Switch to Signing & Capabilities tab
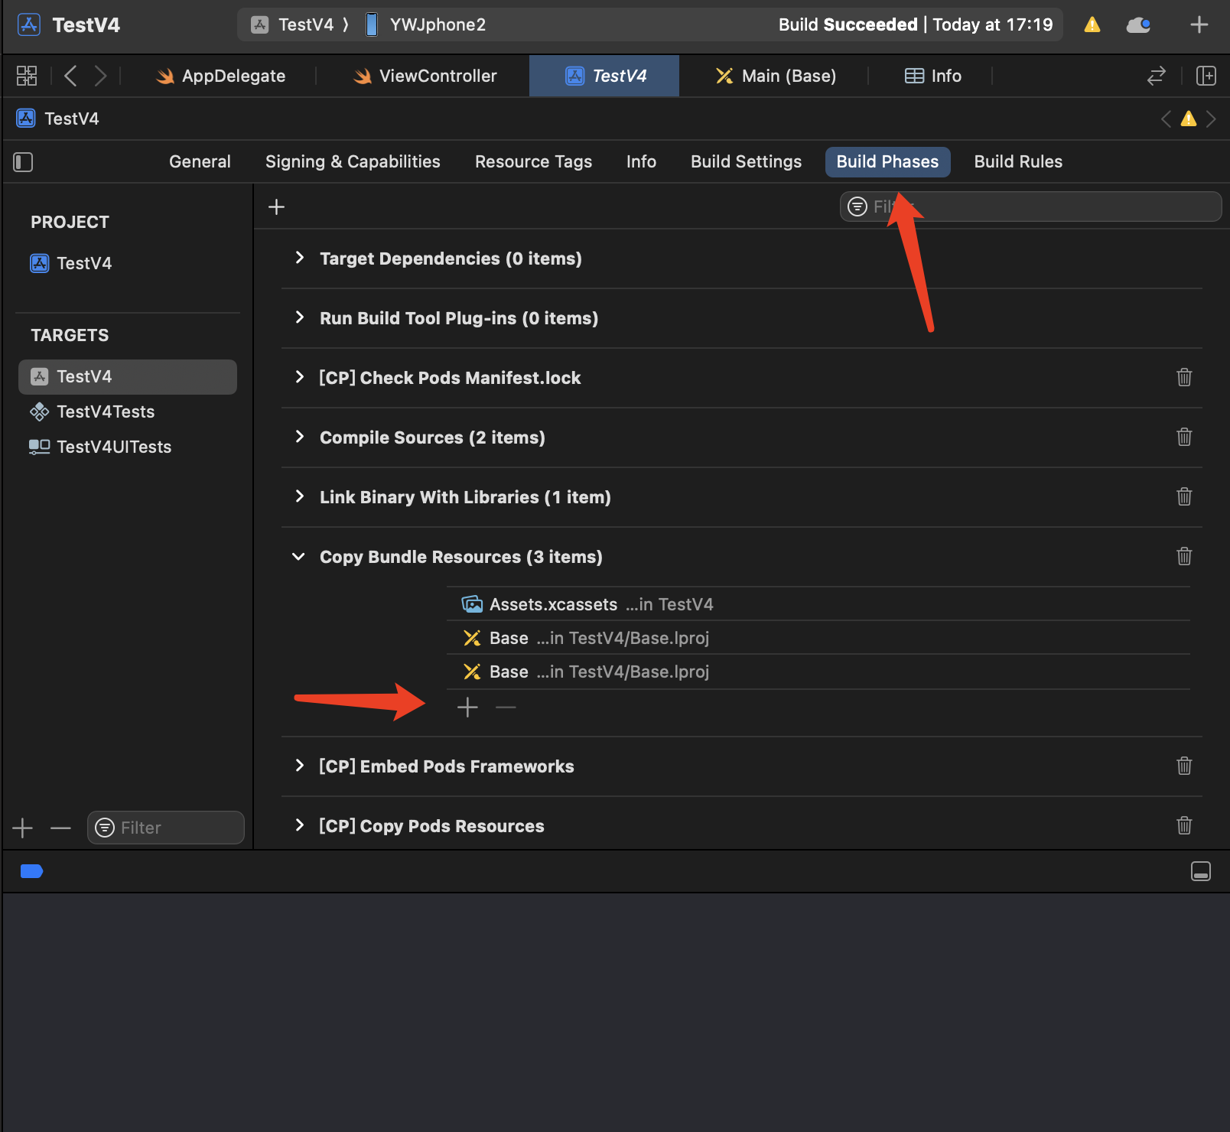 353,161
